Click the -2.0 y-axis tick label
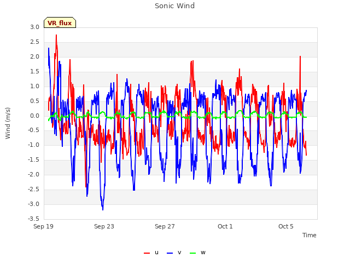This screenshot has height=263, width=350. 34,175
